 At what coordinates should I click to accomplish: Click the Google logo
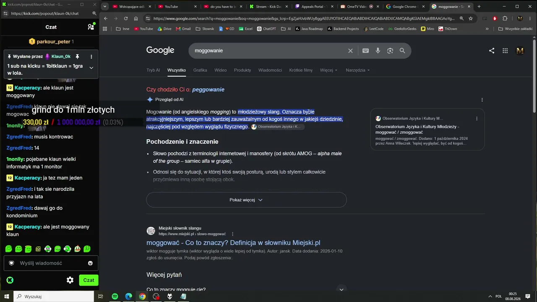click(x=160, y=50)
